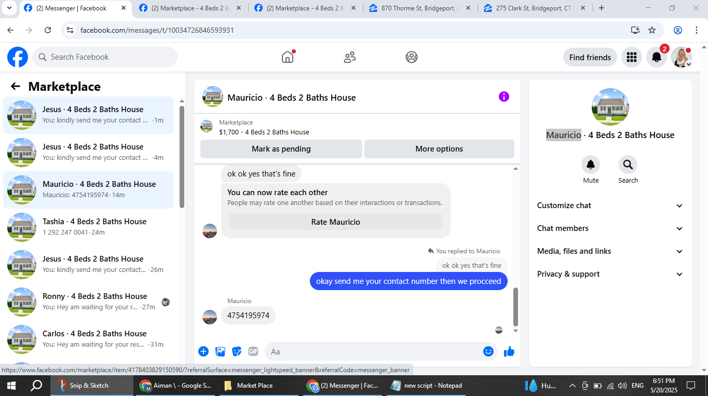This screenshot has width=708, height=396.
Task: Open the purple conversation information icon
Action: [504, 97]
